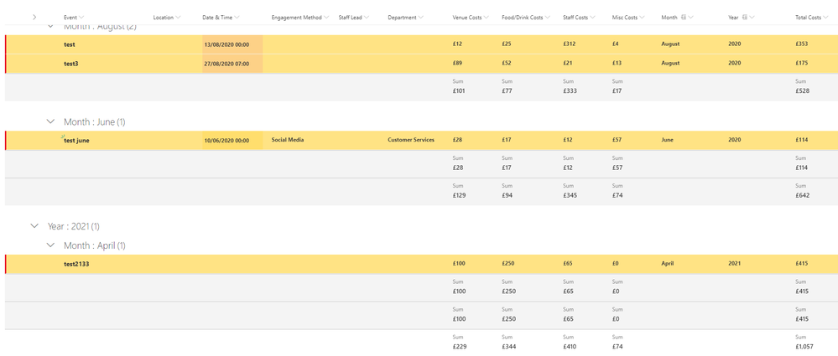Open the Location column dropdown arrow
The width and height of the screenshot is (838, 356).
(178, 18)
